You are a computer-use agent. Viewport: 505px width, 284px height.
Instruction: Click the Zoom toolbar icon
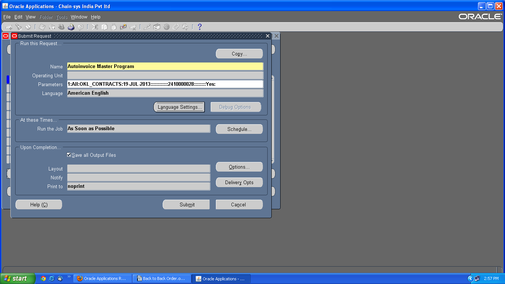[x=156, y=27]
